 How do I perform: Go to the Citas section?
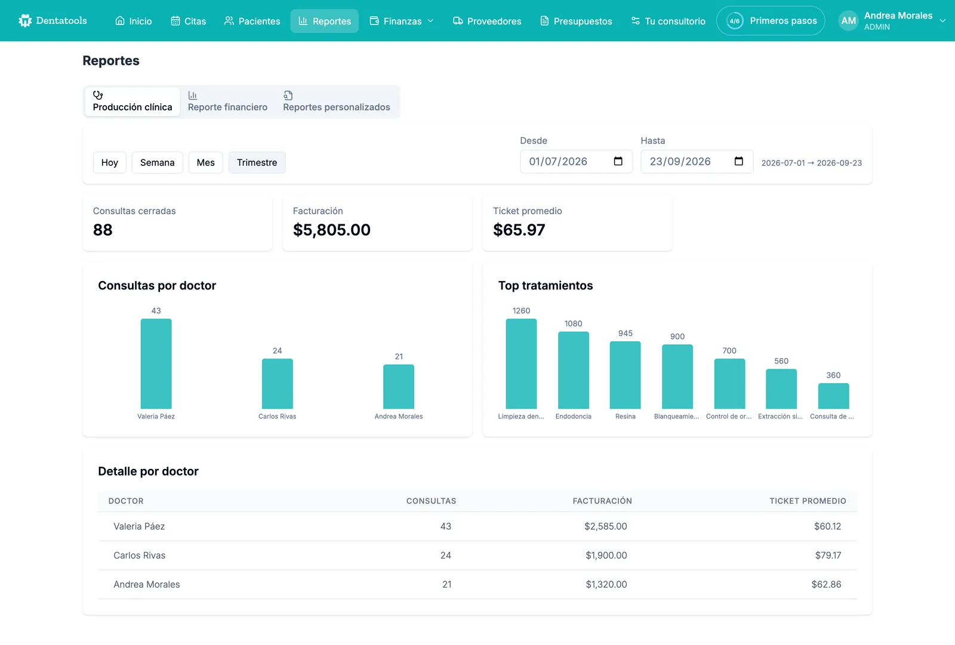[x=188, y=21]
